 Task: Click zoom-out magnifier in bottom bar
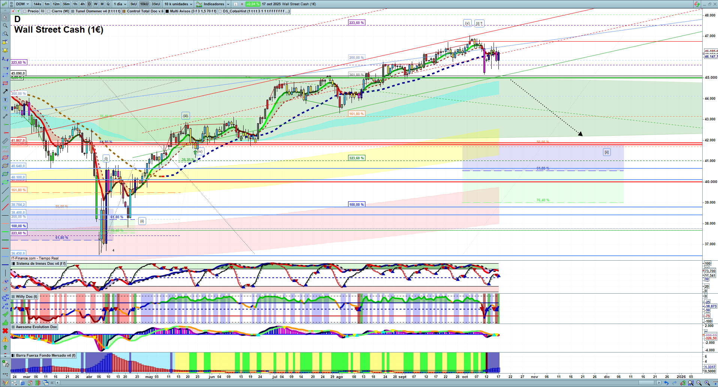(x=699, y=383)
